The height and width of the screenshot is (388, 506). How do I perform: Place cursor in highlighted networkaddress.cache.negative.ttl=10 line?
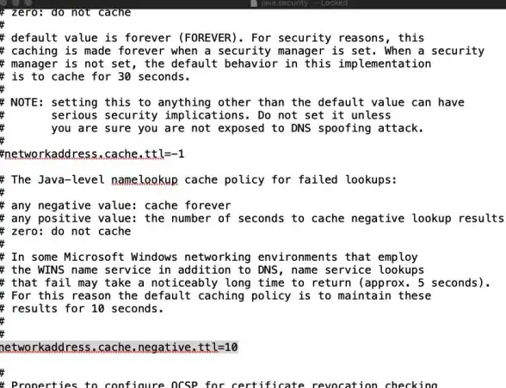coord(119,347)
